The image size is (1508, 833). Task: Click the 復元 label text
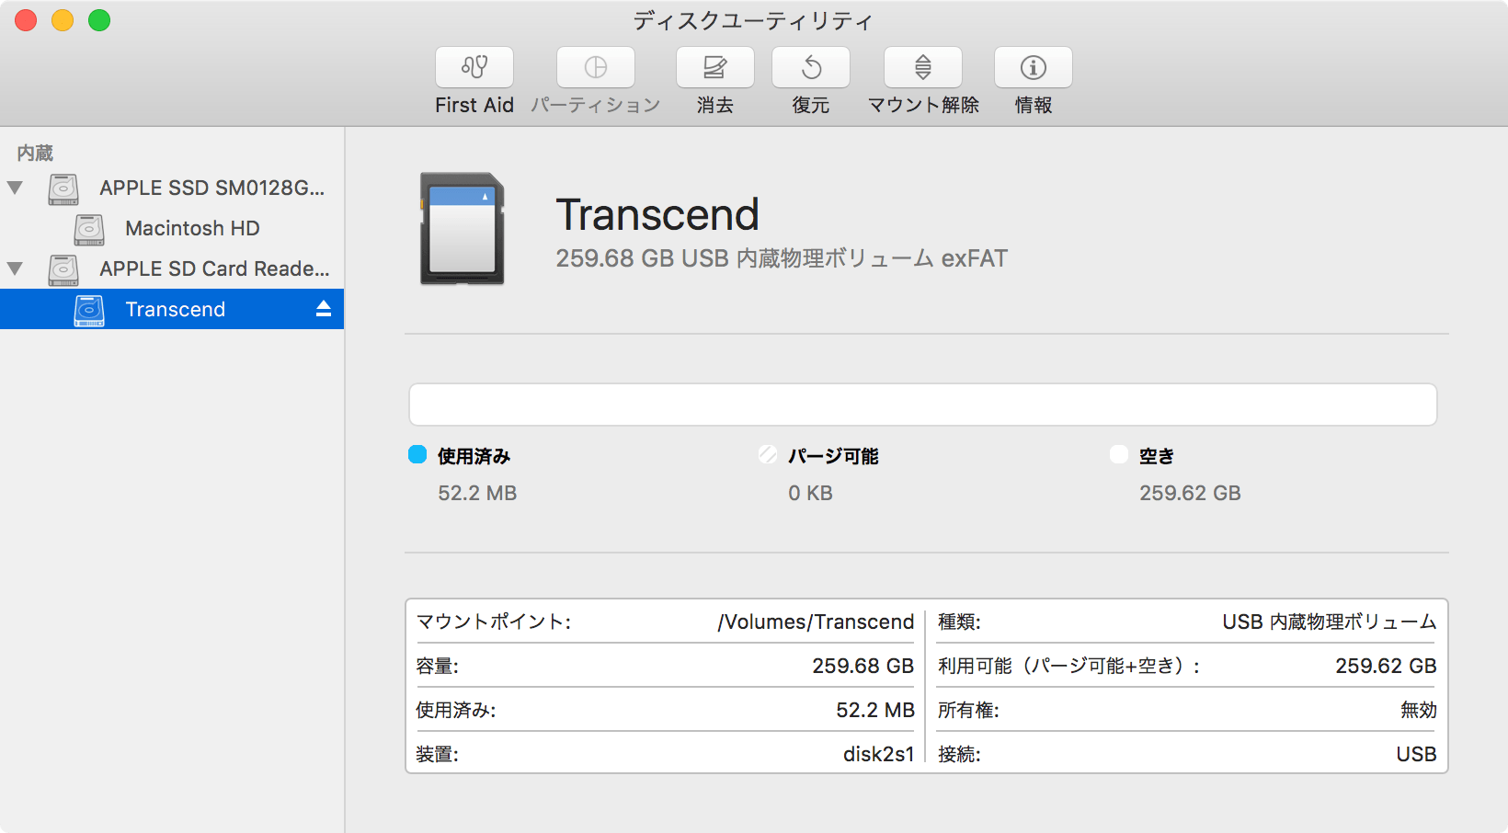tap(811, 105)
